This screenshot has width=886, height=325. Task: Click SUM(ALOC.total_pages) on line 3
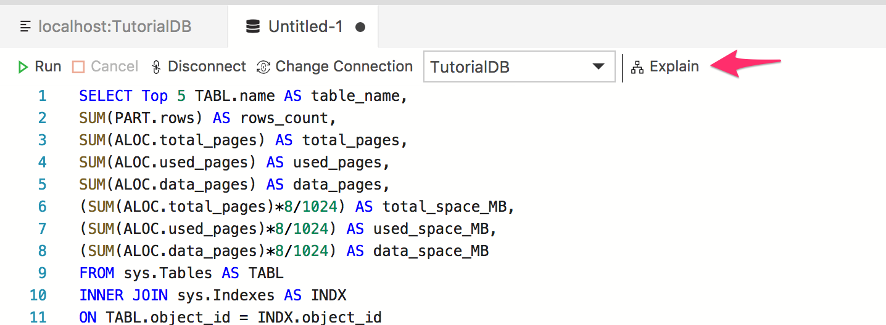click(x=172, y=141)
